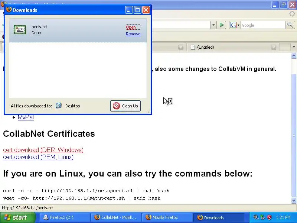Viewport: 297px width, 223px height.
Task: Focus the Google search input field
Action: pos(263,25)
